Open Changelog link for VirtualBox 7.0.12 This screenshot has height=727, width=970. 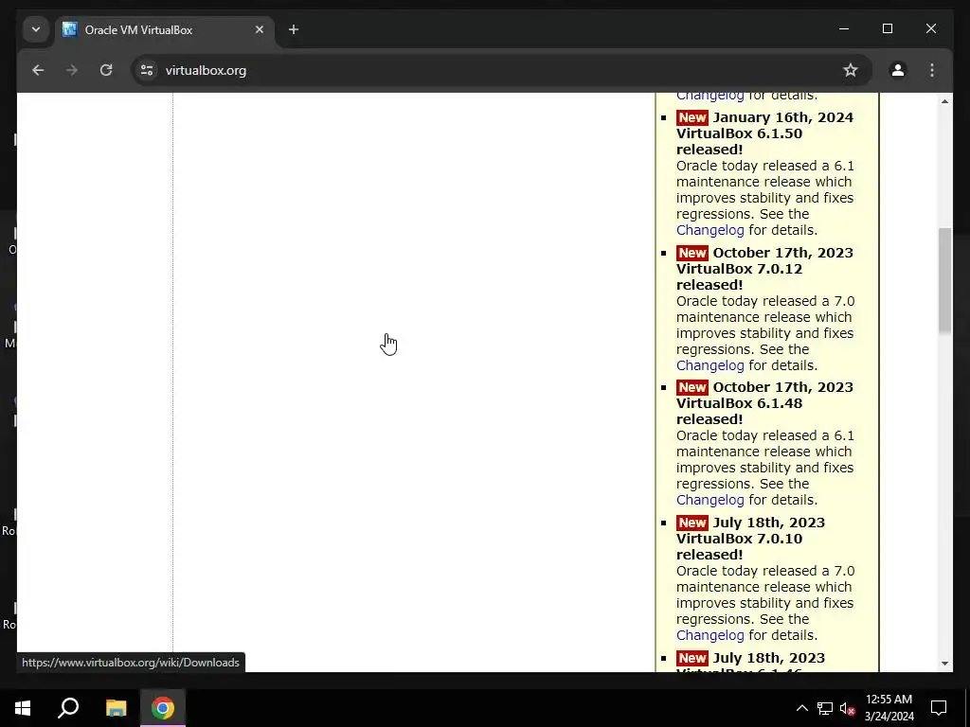point(710,365)
